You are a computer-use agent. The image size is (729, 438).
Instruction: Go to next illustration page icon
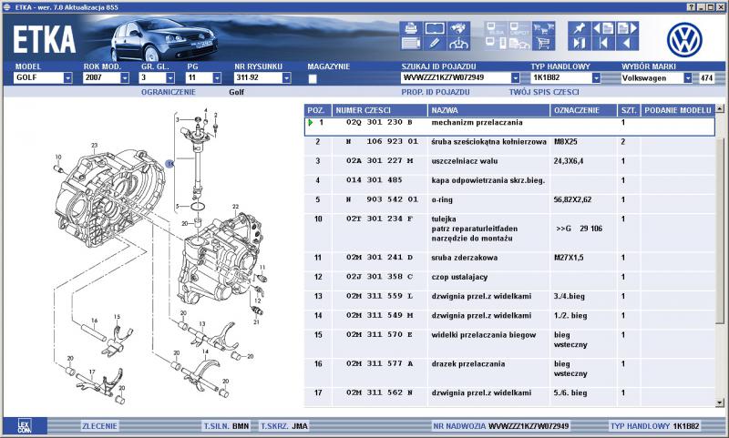pos(627,28)
